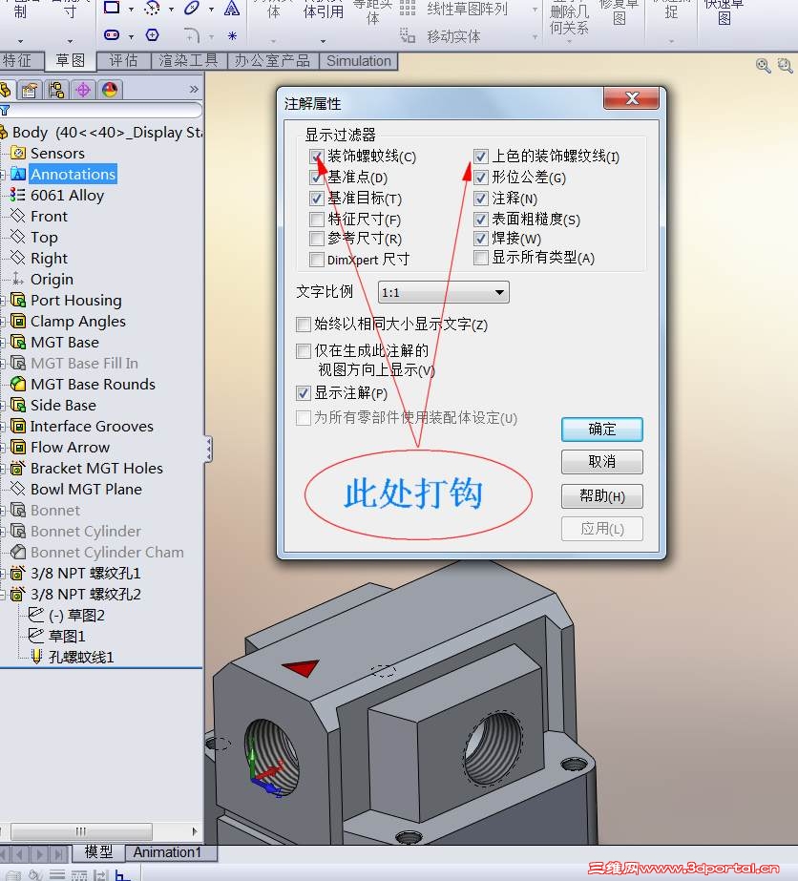The width and height of the screenshot is (798, 881).
Task: Click the 帮助(H) button
Action: 602,496
